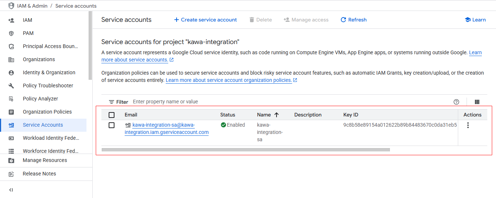
Task: Click the horizontal scrollbar under the table
Action: click(x=246, y=150)
